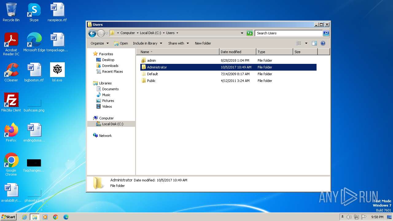Toggle the preview pane icon
This screenshot has width=393, height=221.
pos(314,43)
